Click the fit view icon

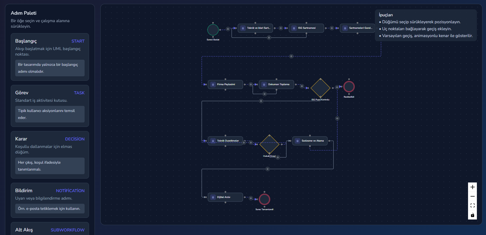472,205
